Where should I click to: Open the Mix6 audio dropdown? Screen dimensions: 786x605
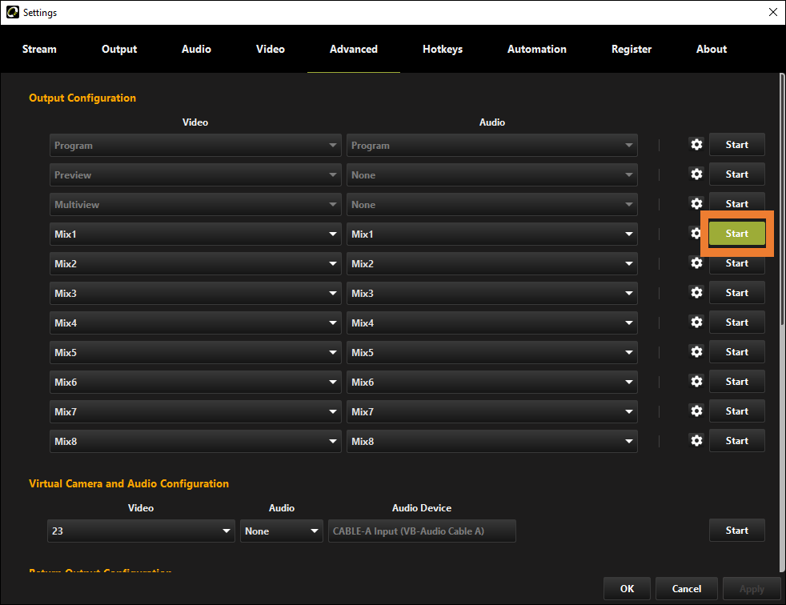[491, 382]
